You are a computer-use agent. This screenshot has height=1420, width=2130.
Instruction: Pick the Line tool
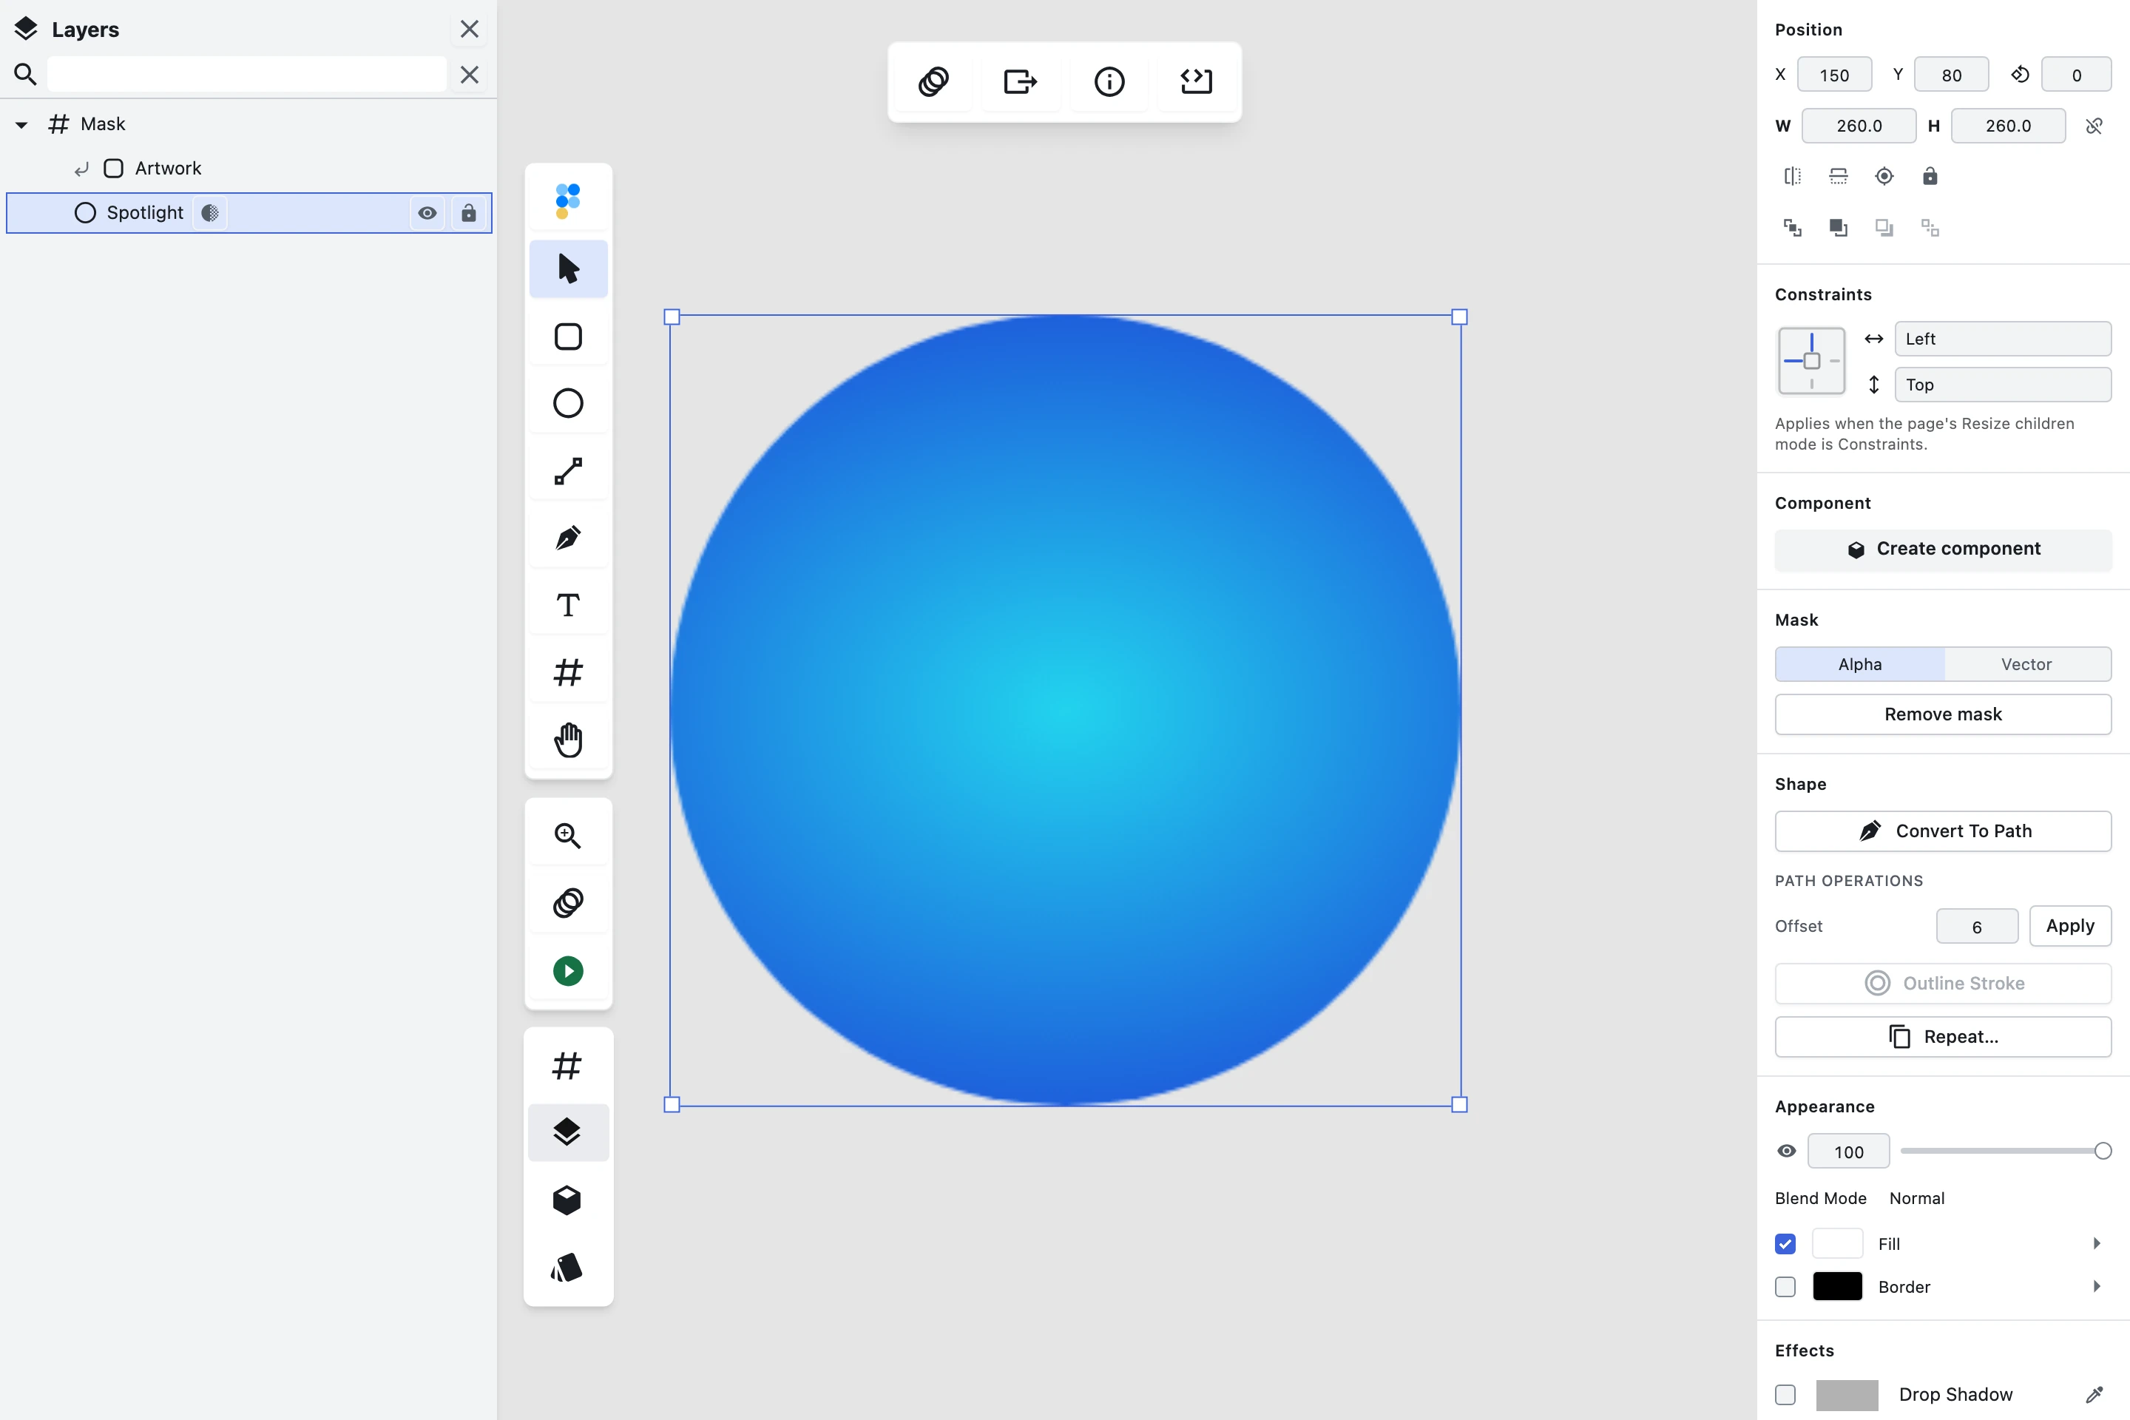[x=568, y=471]
